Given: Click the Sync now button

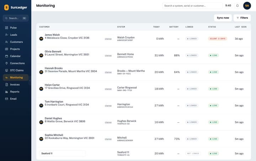Looking at the screenshot, I should (x=223, y=18).
